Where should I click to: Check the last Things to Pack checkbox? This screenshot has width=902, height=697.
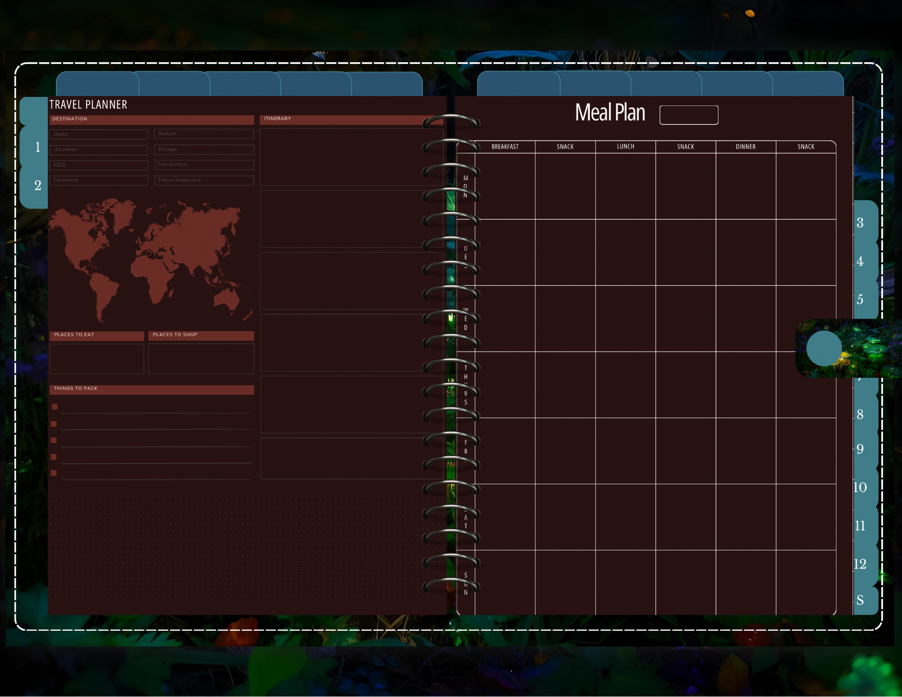pyautogui.click(x=54, y=473)
